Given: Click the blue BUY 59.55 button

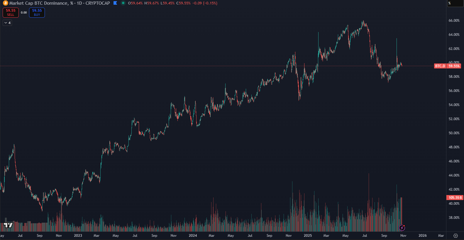Looking at the screenshot, I should click(x=37, y=13).
